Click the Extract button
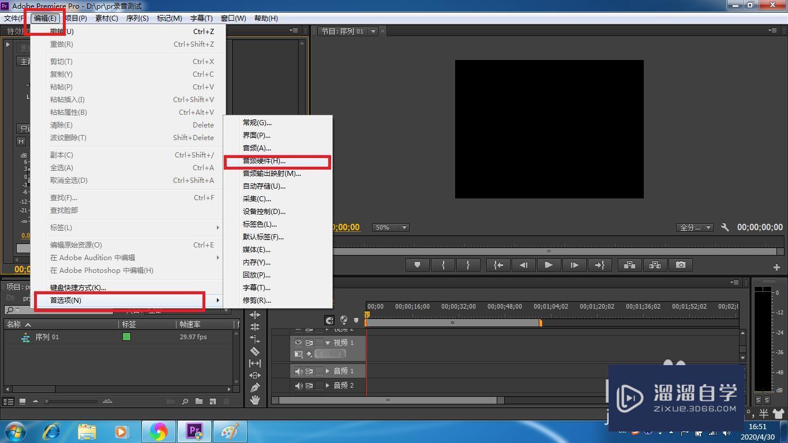The width and height of the screenshot is (788, 443). [655, 265]
